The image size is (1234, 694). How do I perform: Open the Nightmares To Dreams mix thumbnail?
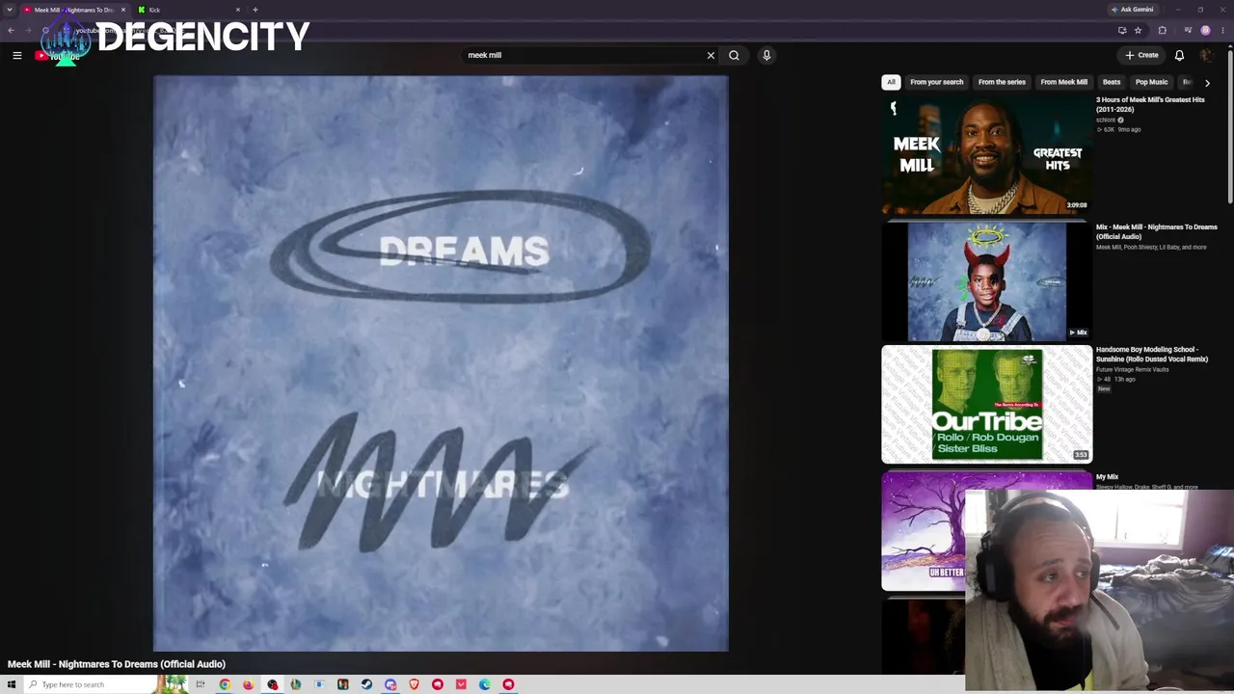[x=986, y=281]
